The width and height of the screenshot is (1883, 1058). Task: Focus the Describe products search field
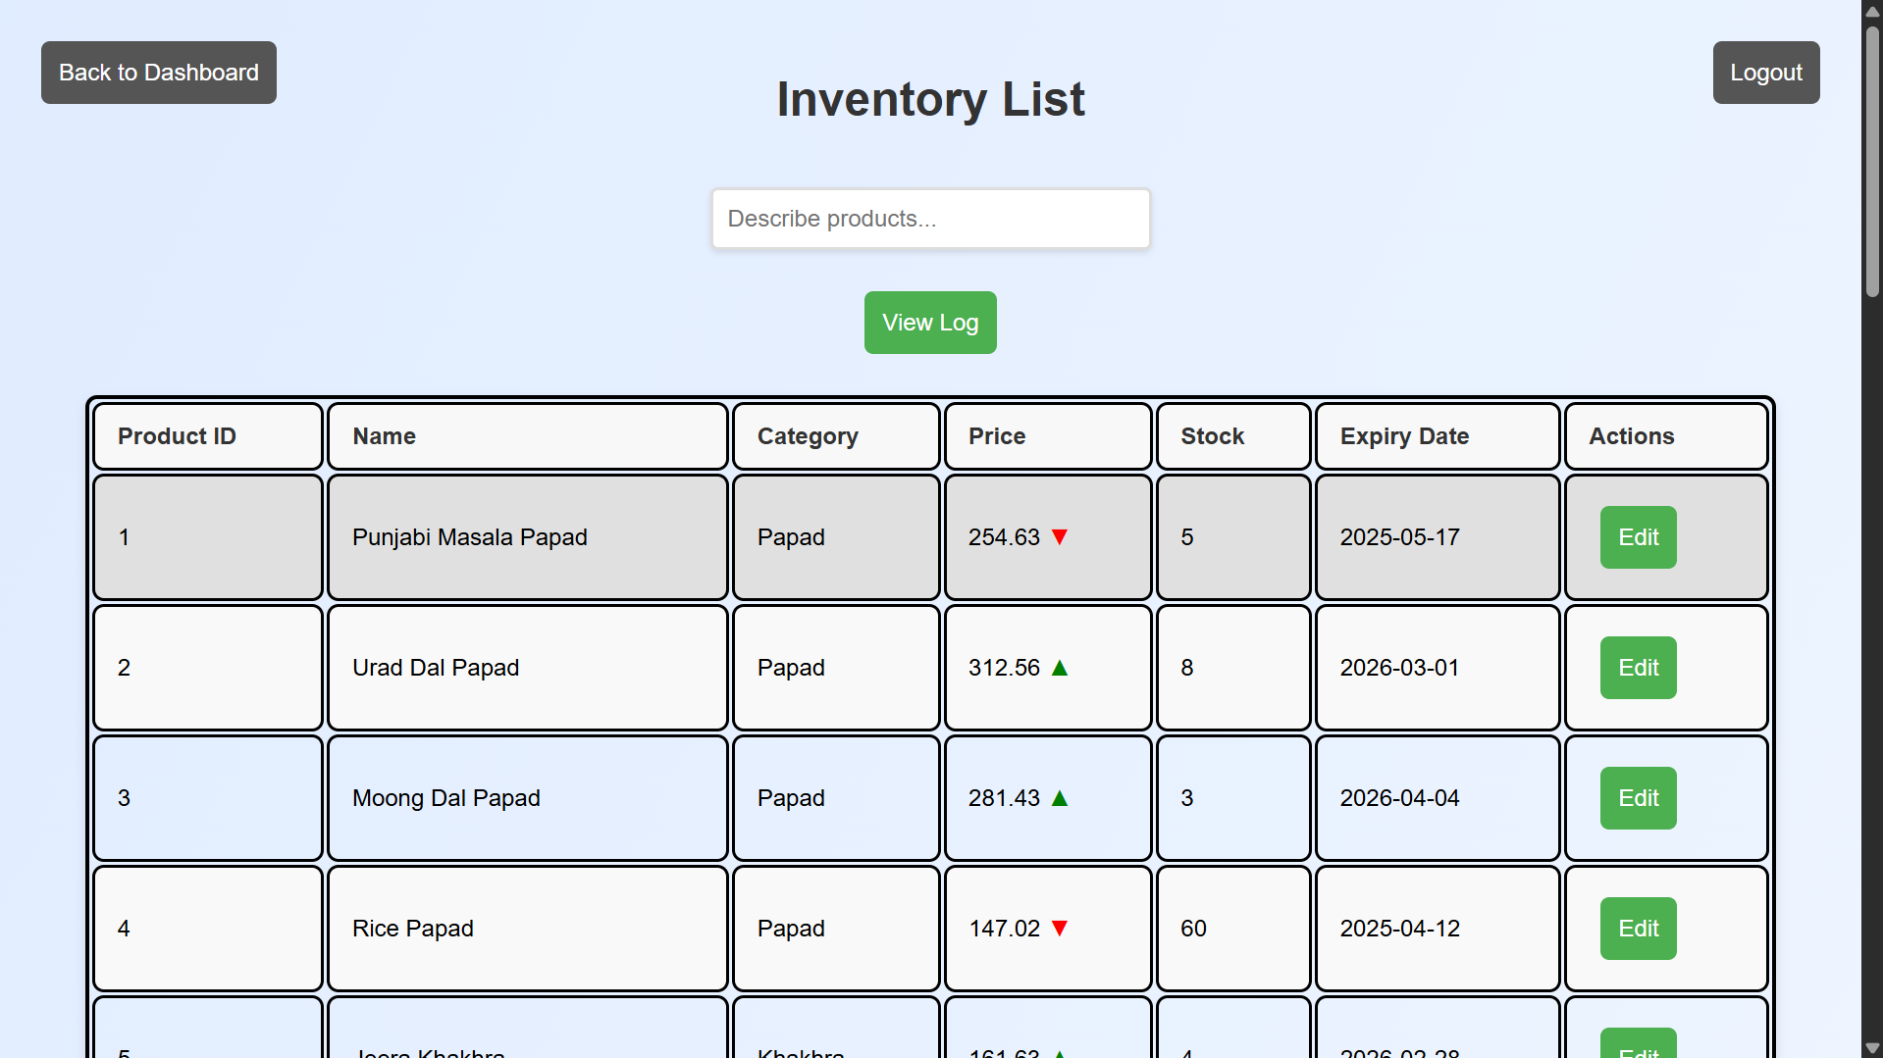(930, 219)
